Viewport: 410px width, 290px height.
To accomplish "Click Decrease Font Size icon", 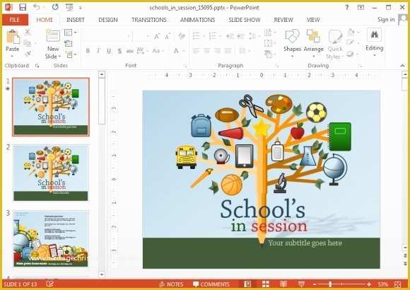I will pyautogui.click(x=168, y=36).
